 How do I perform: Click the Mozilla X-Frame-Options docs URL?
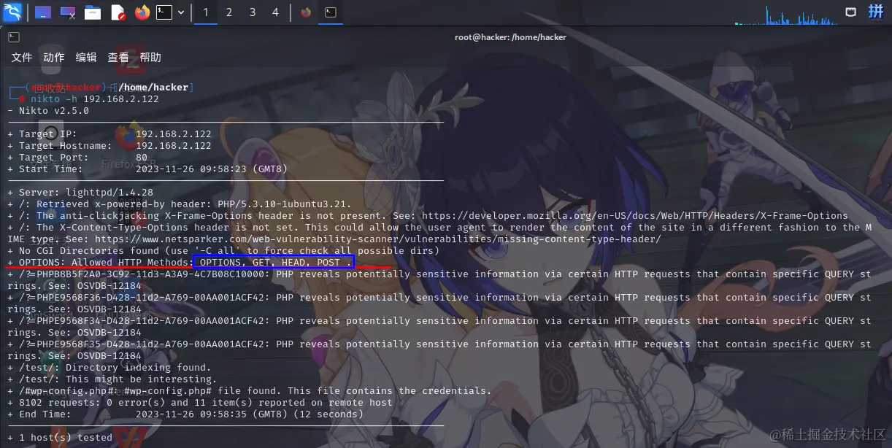coord(635,216)
